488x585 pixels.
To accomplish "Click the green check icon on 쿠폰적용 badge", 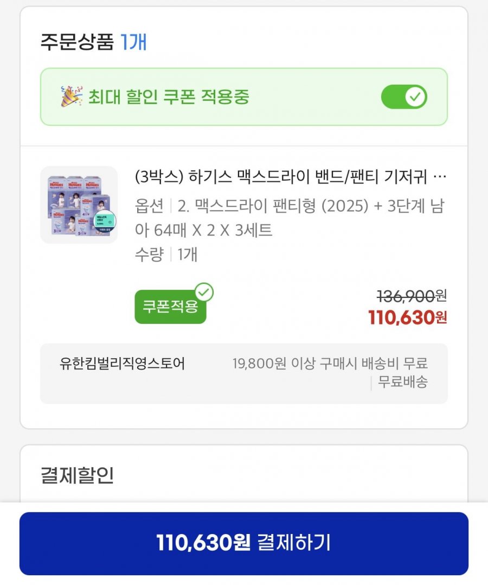I will [x=204, y=292].
